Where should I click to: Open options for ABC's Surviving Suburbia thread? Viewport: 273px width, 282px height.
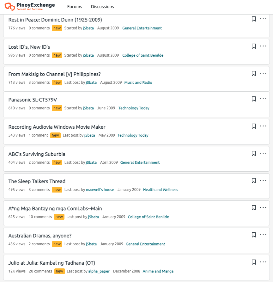coord(263,153)
